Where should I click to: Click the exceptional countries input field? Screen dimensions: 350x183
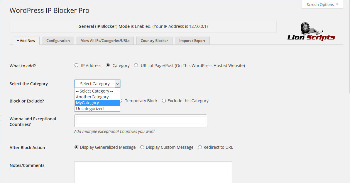141,121
